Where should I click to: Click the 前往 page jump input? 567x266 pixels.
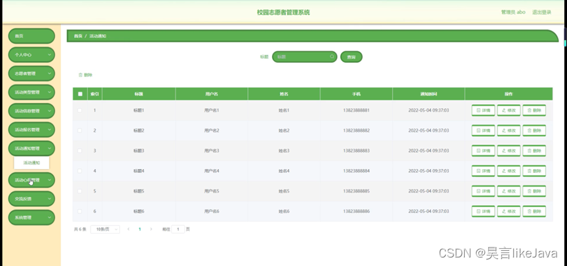(178, 229)
